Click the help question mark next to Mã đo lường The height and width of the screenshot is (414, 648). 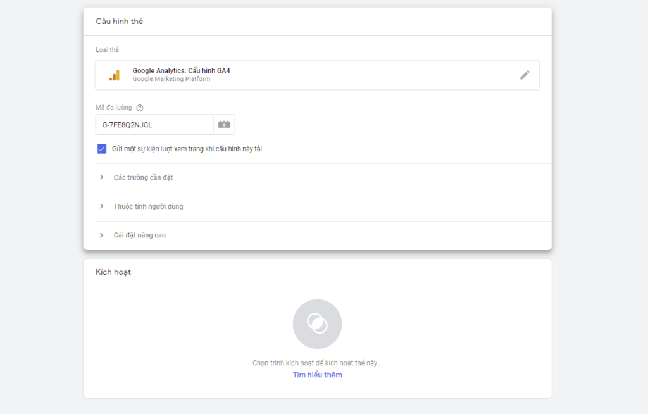point(140,108)
